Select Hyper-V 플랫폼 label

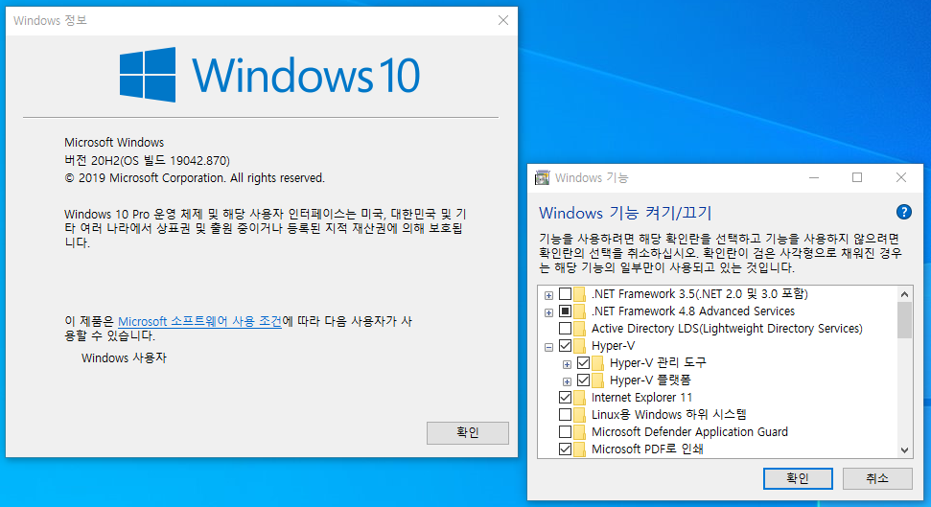point(650,380)
